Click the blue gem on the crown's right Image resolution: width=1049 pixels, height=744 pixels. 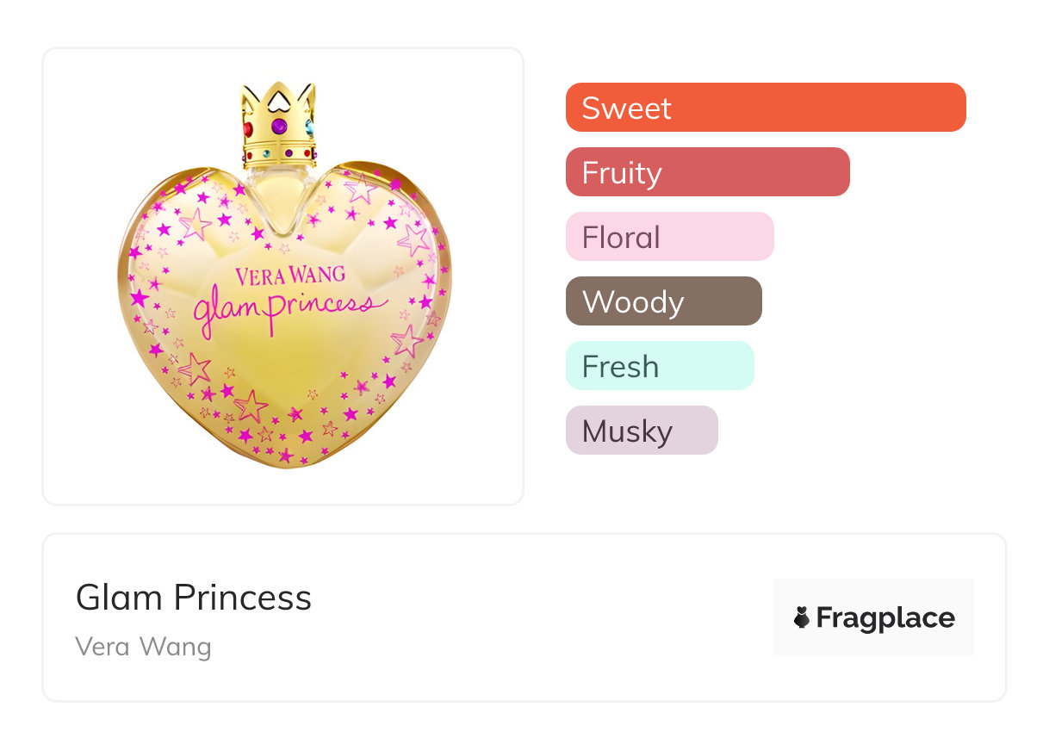click(310, 127)
